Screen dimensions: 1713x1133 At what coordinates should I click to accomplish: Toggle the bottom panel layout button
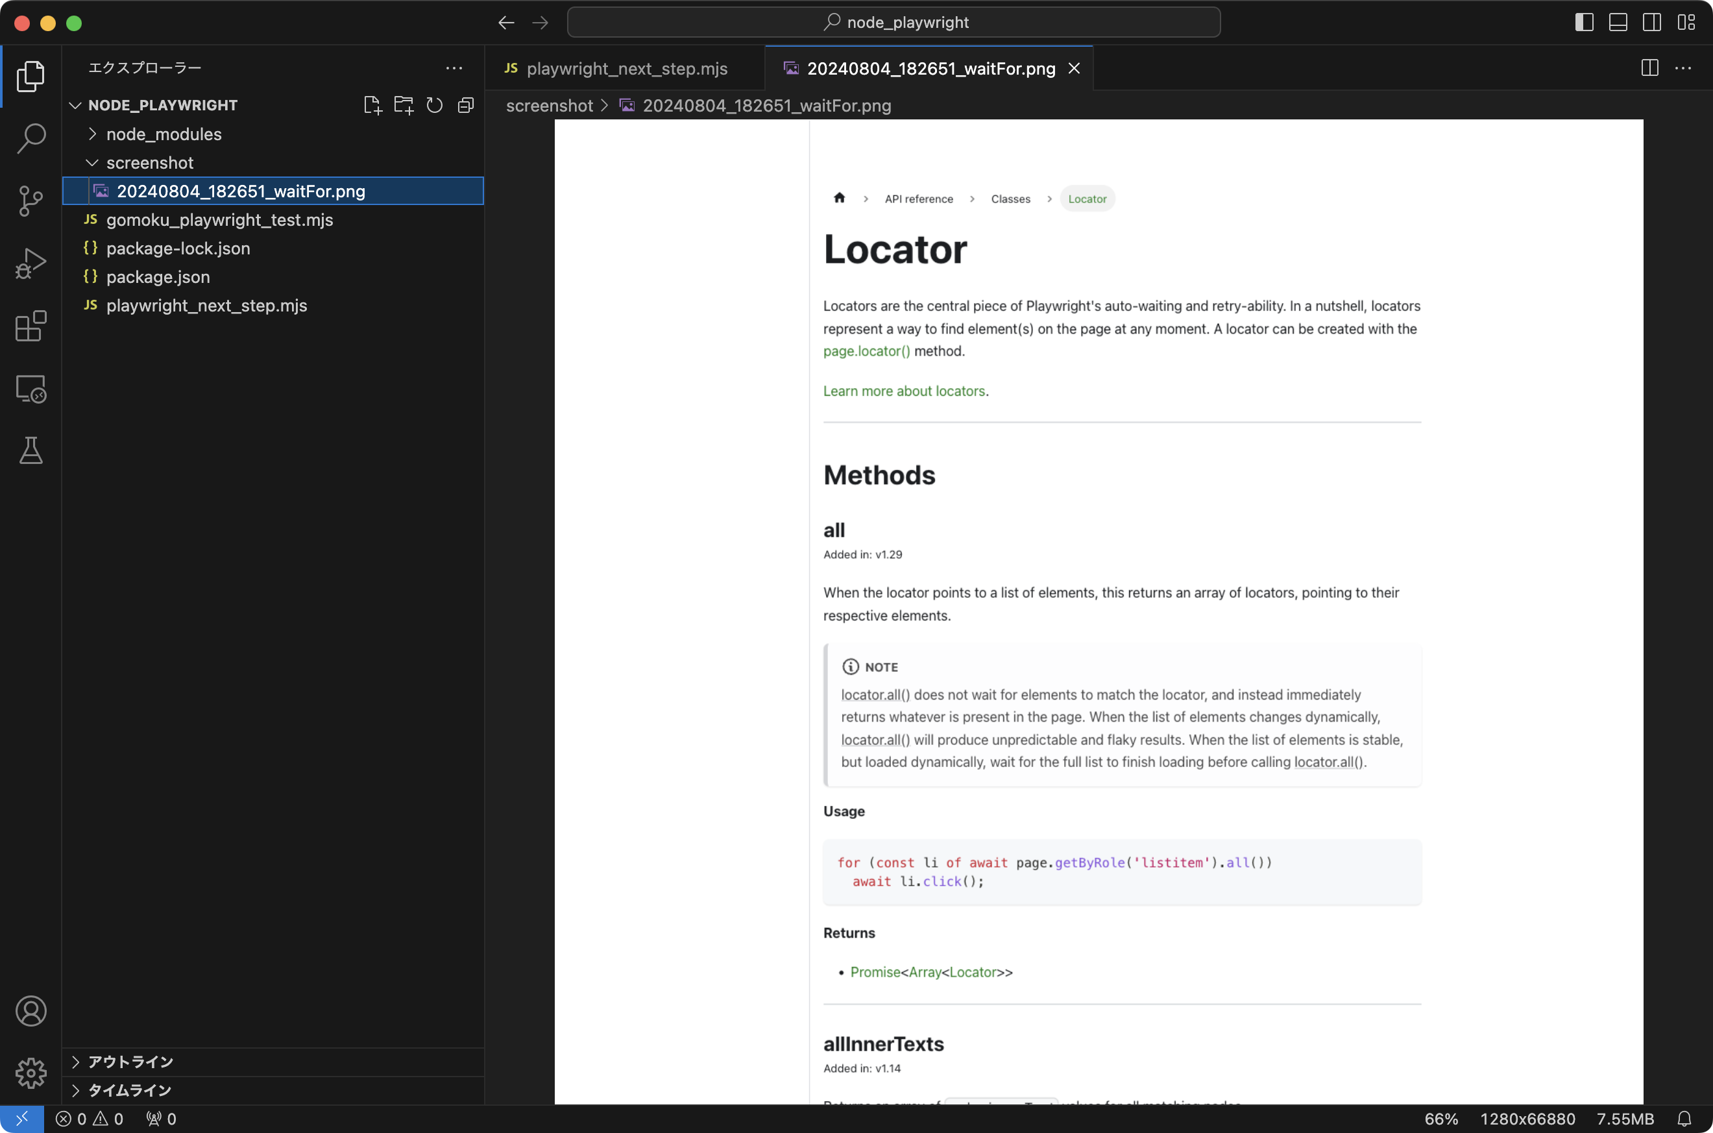[1618, 23]
